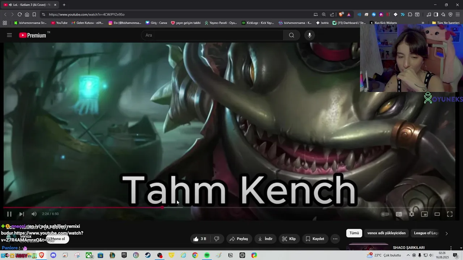Select the Tümü filter chip
Image resolution: width=463 pixels, height=260 pixels.
coord(354,233)
